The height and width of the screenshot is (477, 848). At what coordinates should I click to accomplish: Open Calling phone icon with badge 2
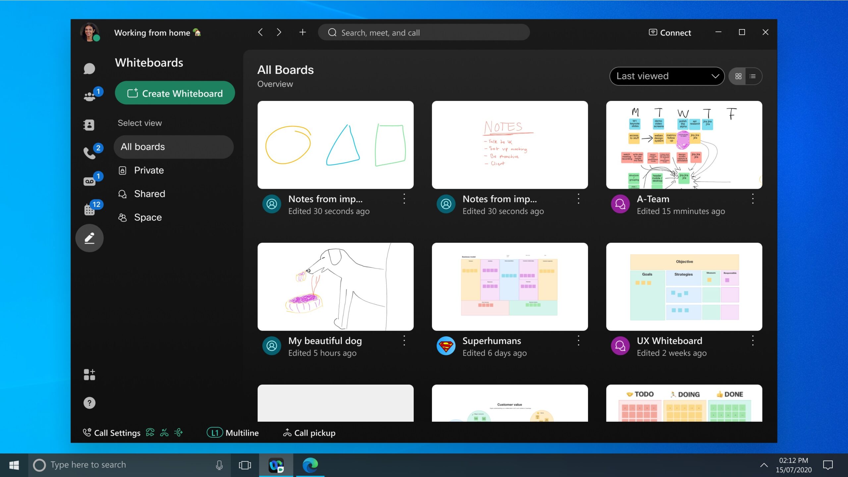[x=90, y=153]
